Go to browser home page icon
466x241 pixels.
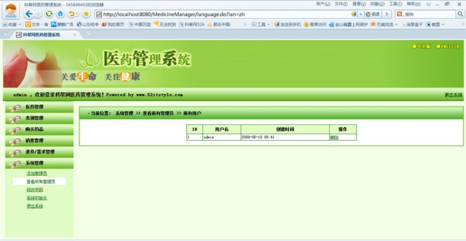pyautogui.click(x=60, y=14)
